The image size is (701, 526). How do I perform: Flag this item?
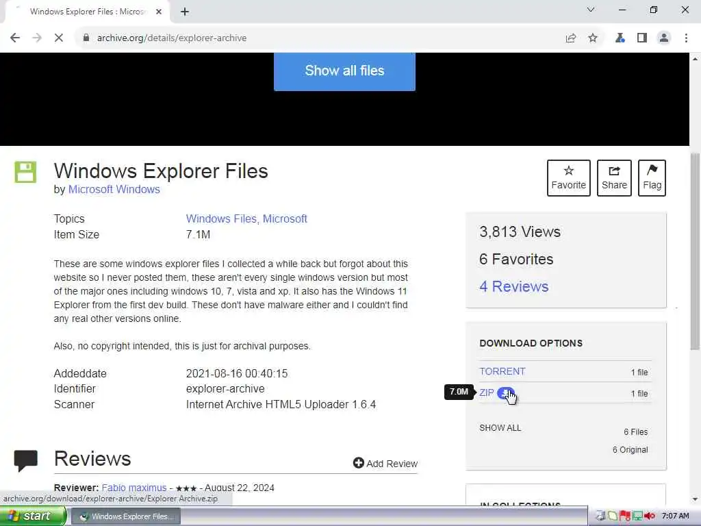pos(652,177)
